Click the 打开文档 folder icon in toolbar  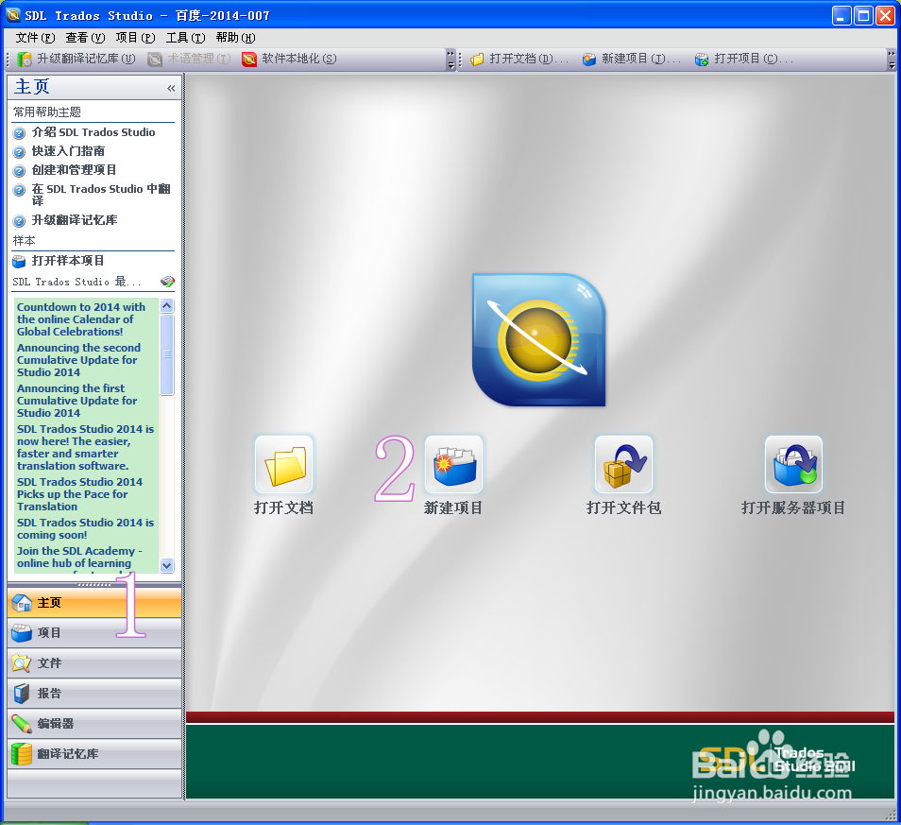pos(477,60)
